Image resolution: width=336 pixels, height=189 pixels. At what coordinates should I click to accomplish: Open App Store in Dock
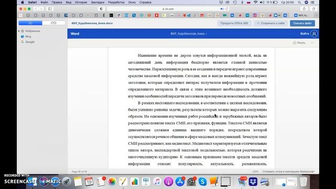coord(180,182)
